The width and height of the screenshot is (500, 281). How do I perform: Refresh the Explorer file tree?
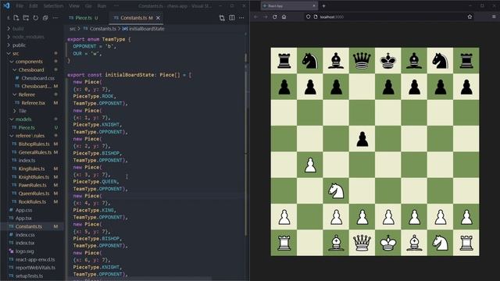[x=36, y=18]
